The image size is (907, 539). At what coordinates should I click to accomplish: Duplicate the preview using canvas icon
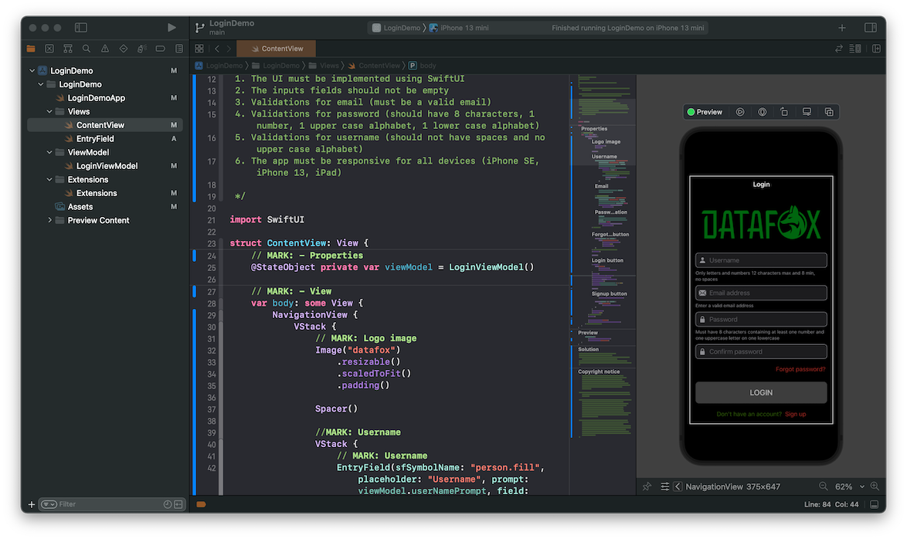pyautogui.click(x=828, y=111)
